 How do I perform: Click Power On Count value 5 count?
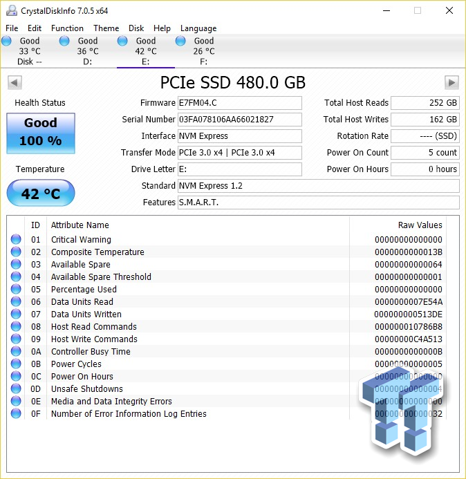click(x=425, y=153)
